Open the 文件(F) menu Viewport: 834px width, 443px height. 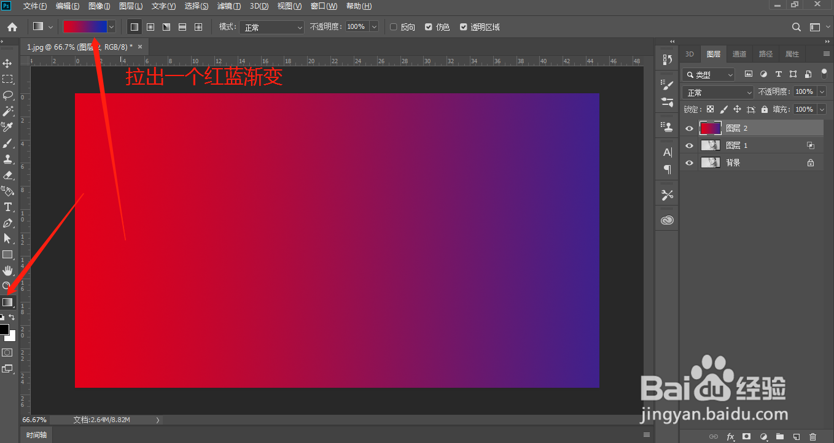(34, 6)
